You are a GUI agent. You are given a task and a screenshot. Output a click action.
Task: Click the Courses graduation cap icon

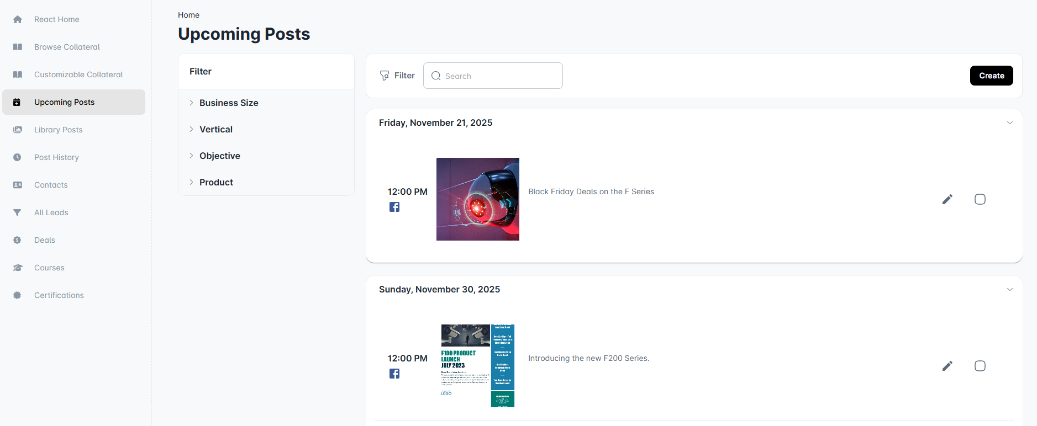pos(18,268)
